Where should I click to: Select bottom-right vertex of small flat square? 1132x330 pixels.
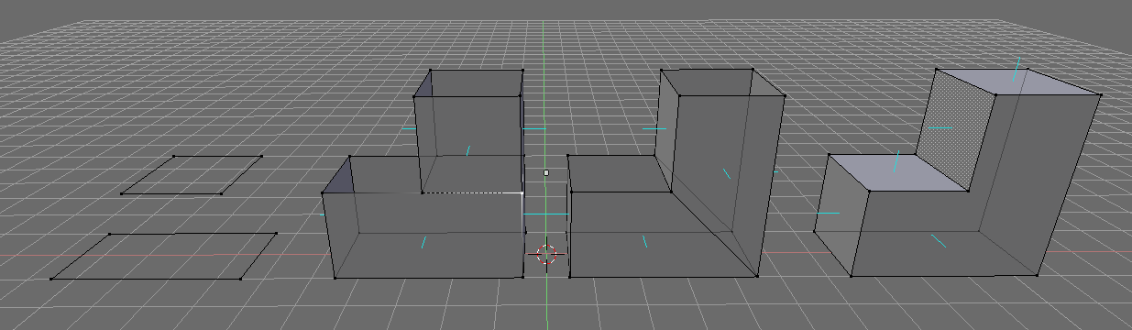[x=221, y=192]
